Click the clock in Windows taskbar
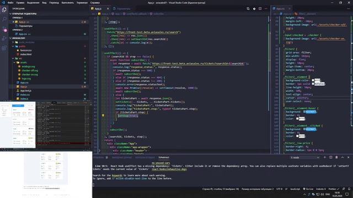 click(337, 194)
